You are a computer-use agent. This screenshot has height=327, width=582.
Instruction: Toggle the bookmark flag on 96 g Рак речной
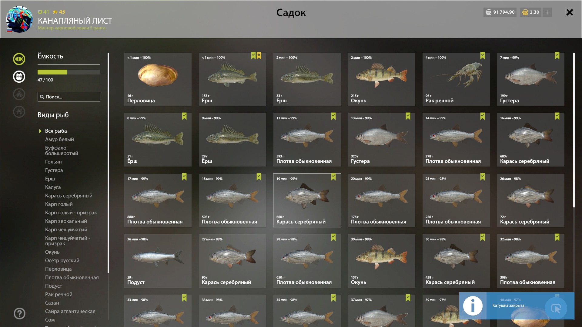(x=483, y=56)
